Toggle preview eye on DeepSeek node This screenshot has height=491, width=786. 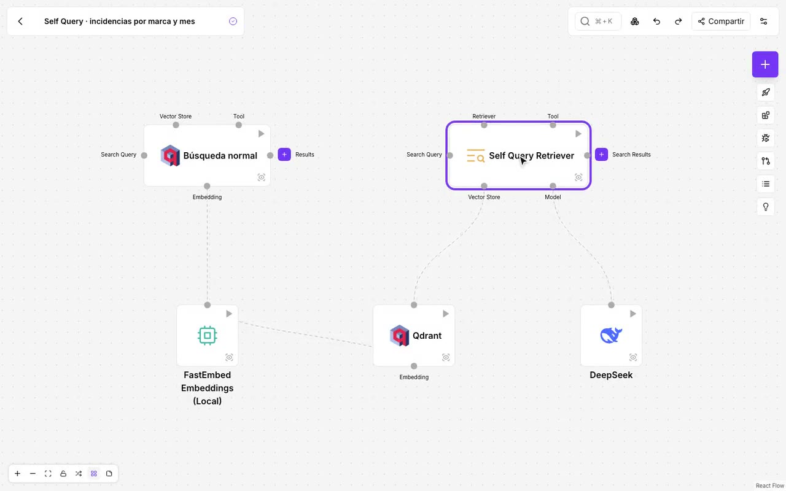633,357
